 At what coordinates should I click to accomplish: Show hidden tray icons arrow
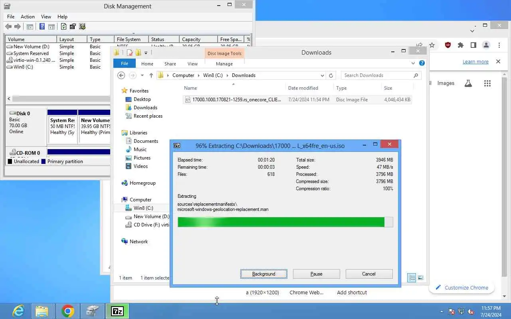[x=442, y=311]
